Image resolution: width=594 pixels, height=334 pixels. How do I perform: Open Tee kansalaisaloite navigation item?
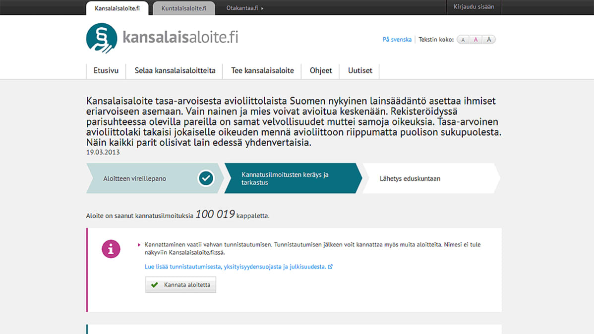tap(262, 71)
